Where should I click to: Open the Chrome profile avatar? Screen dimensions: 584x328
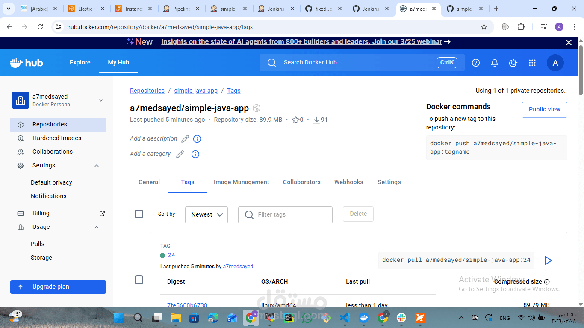tap(559, 27)
